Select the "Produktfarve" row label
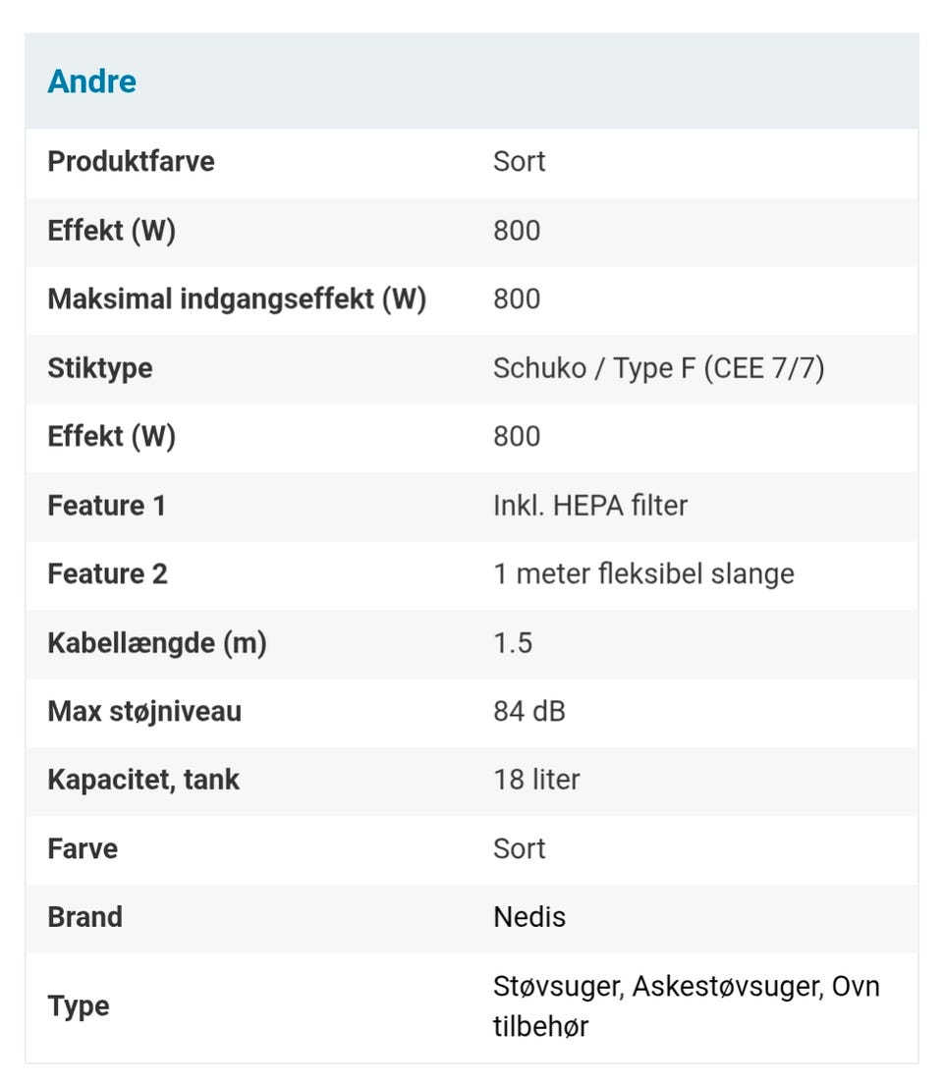The width and height of the screenshot is (943, 1085). tap(131, 161)
